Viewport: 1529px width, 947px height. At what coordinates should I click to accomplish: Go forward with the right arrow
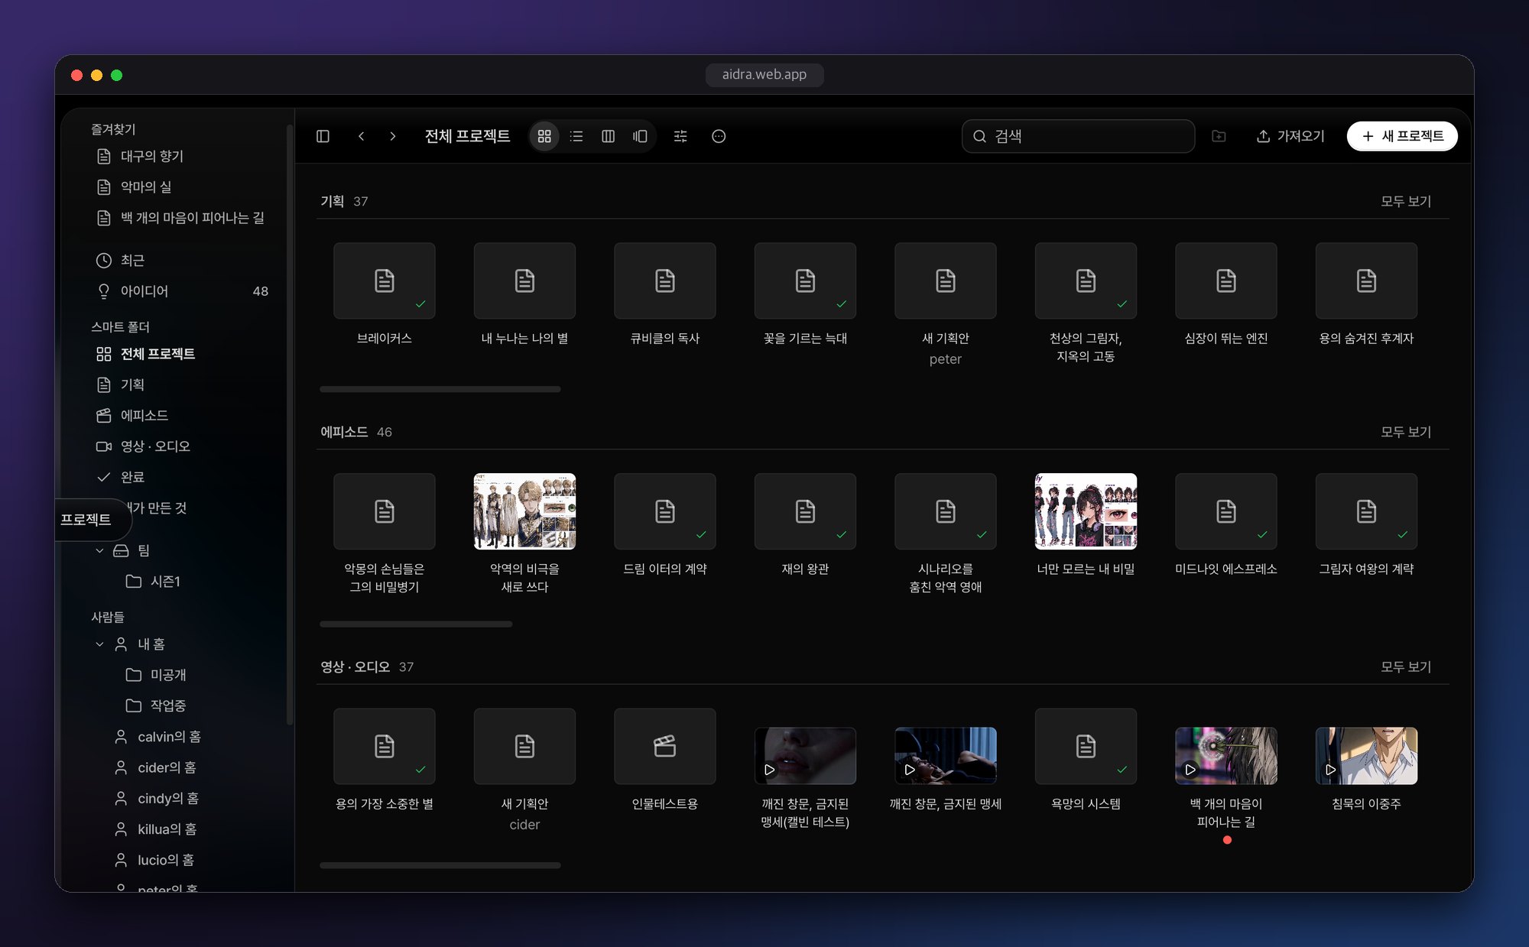point(393,136)
